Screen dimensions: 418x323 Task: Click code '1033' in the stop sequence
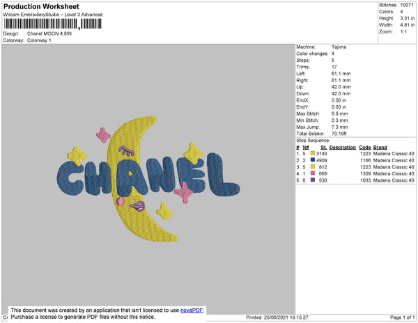coord(366,180)
